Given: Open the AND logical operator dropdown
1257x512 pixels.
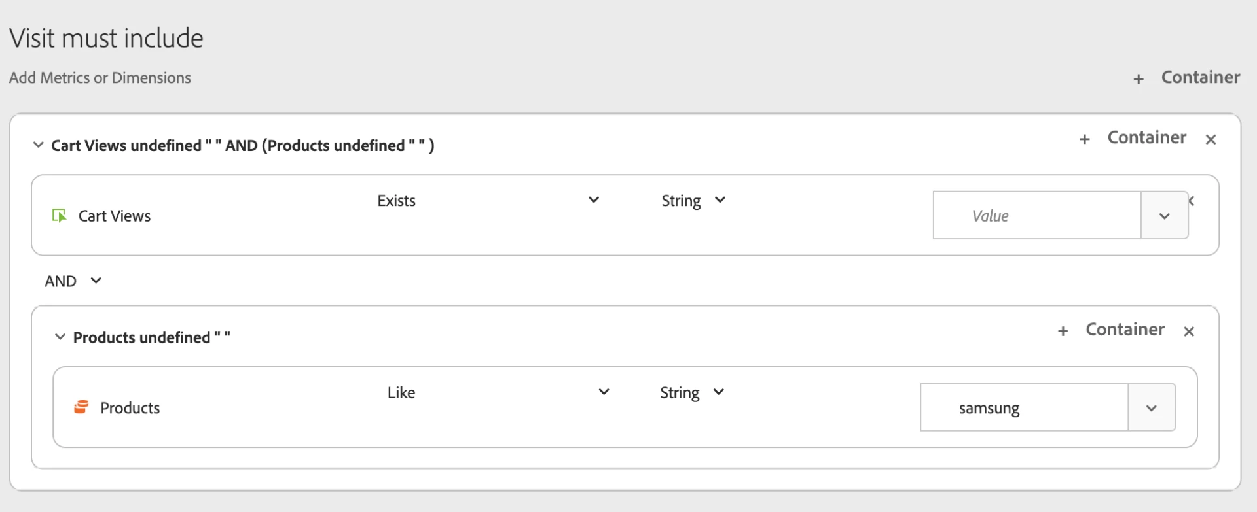Looking at the screenshot, I should 96,281.
